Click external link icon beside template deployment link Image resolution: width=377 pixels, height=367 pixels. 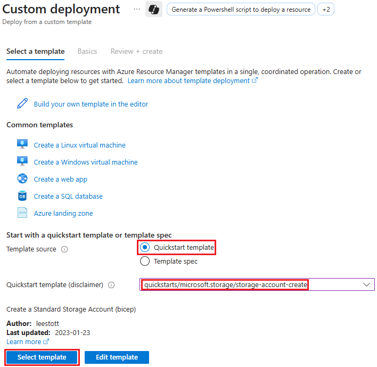[255, 80]
